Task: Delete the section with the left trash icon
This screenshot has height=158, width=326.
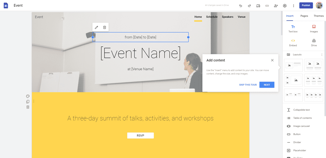Action: click(x=28, y=107)
